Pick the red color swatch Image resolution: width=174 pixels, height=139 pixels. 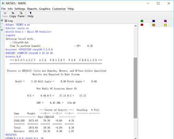pyautogui.click(x=142, y=25)
